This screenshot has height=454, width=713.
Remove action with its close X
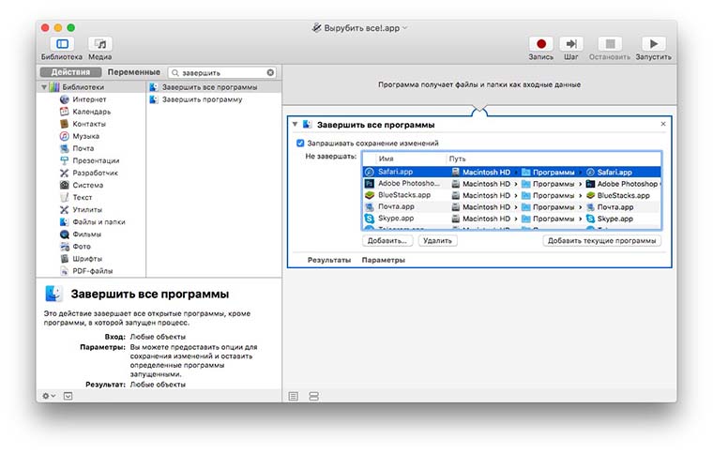[663, 124]
